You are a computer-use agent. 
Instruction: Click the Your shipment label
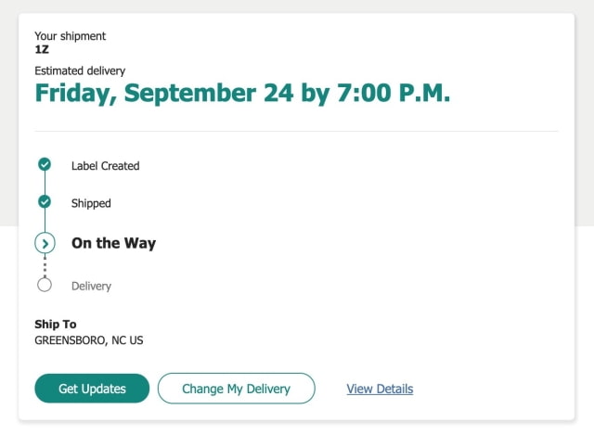(70, 36)
